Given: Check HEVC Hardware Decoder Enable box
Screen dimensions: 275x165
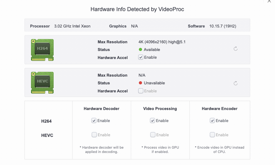Looking at the screenshot, I should coord(94,135).
